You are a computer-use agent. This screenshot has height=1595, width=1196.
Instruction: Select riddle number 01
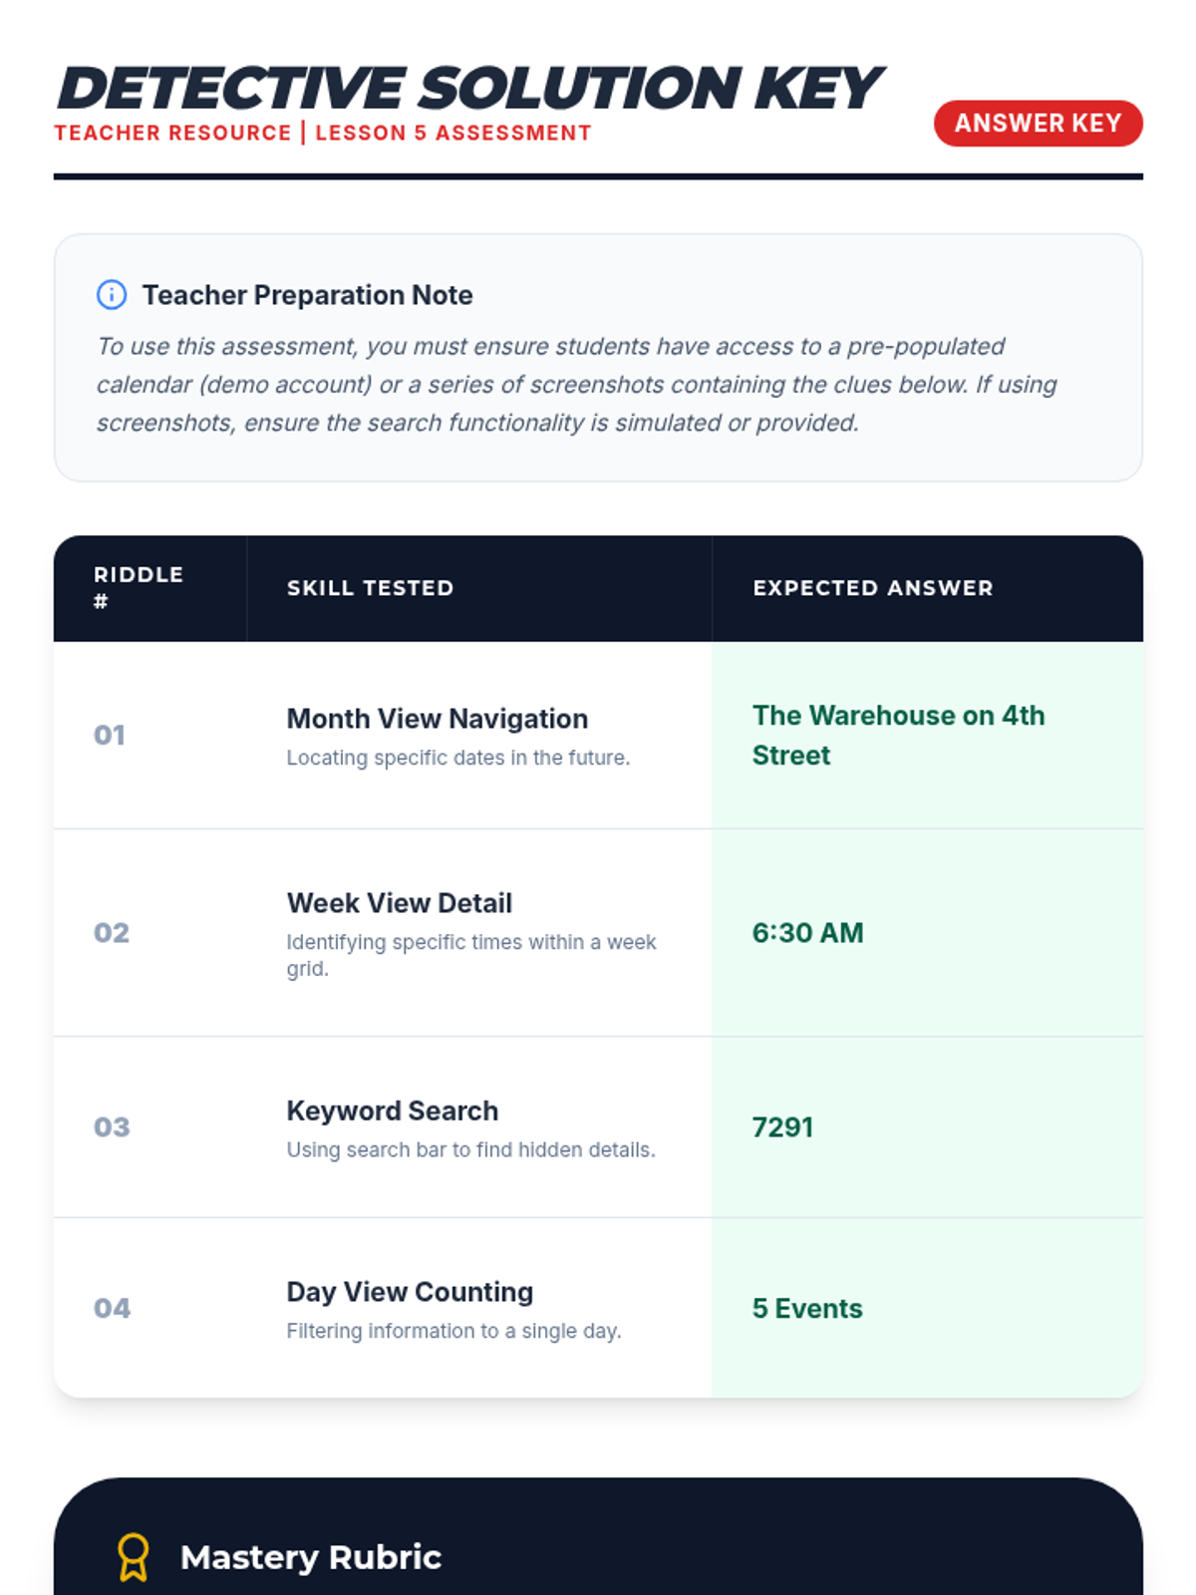tap(110, 736)
